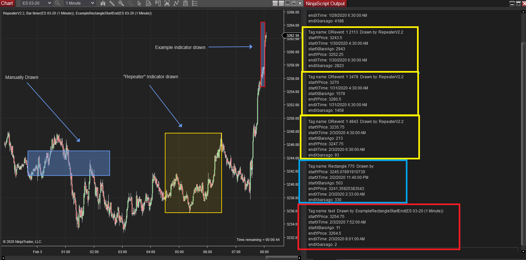
Task: Click output line 'endYPrice: 3247.75'
Action: (326, 144)
